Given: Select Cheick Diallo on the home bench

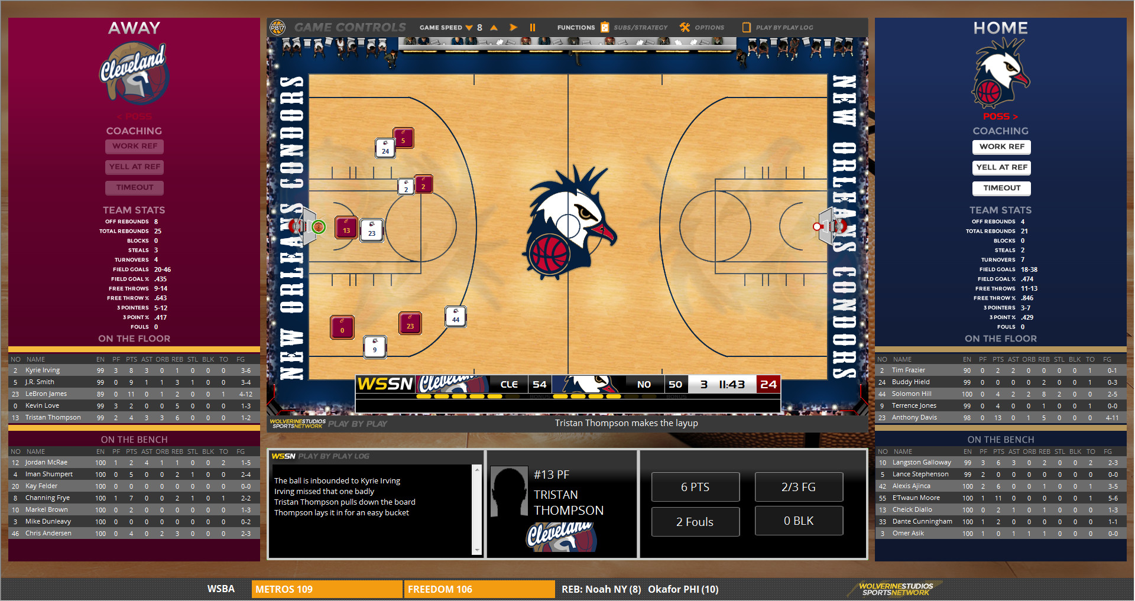Looking at the screenshot, I should coord(1001,510).
